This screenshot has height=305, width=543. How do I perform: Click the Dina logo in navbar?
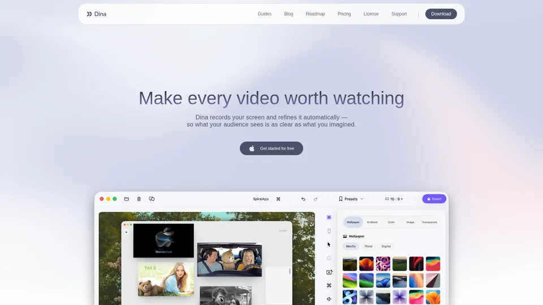[96, 14]
